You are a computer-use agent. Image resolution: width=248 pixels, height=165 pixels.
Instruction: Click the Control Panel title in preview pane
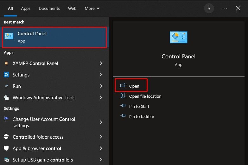click(x=178, y=56)
